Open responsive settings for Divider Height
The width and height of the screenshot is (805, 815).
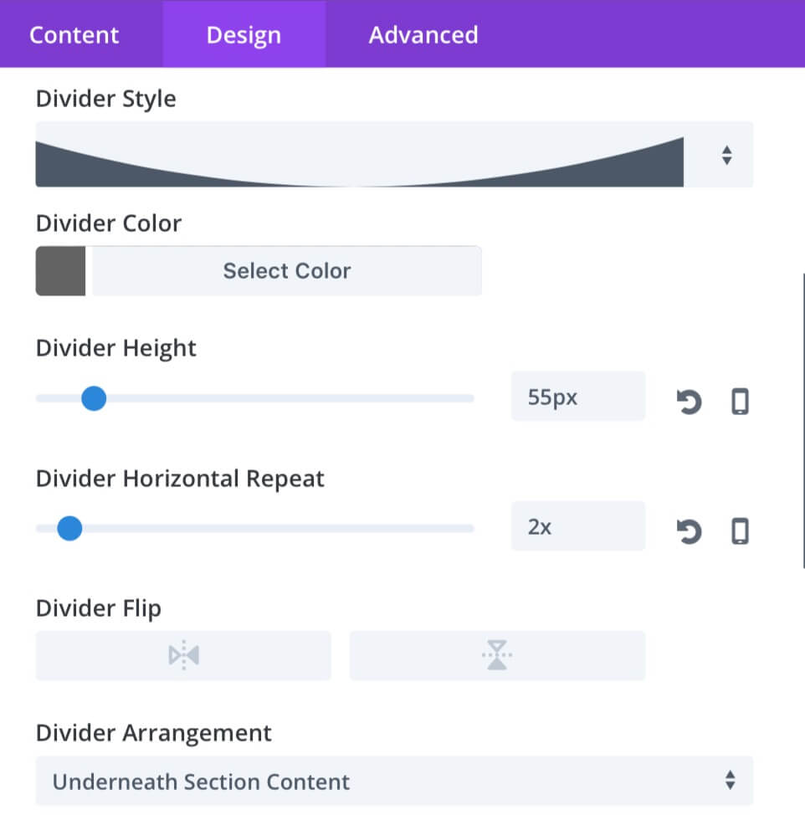tap(740, 402)
